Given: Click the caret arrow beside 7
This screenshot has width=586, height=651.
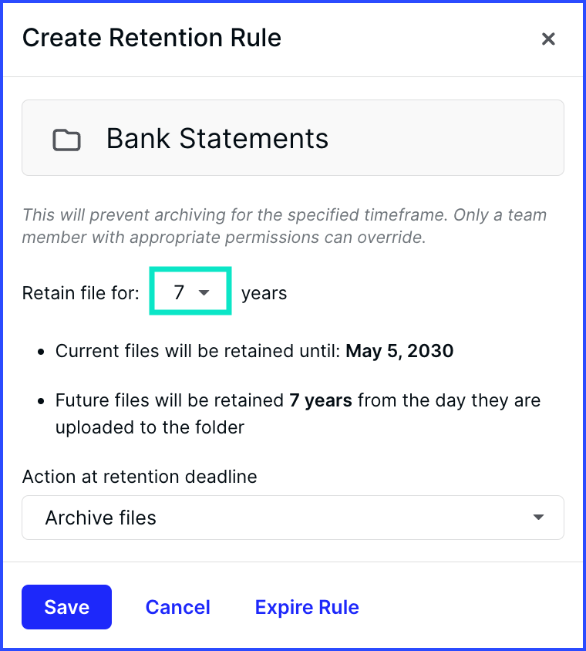Looking at the screenshot, I should click(204, 292).
